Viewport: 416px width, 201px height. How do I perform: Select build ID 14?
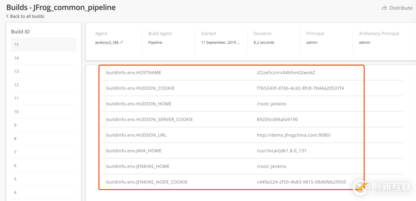[44, 58]
